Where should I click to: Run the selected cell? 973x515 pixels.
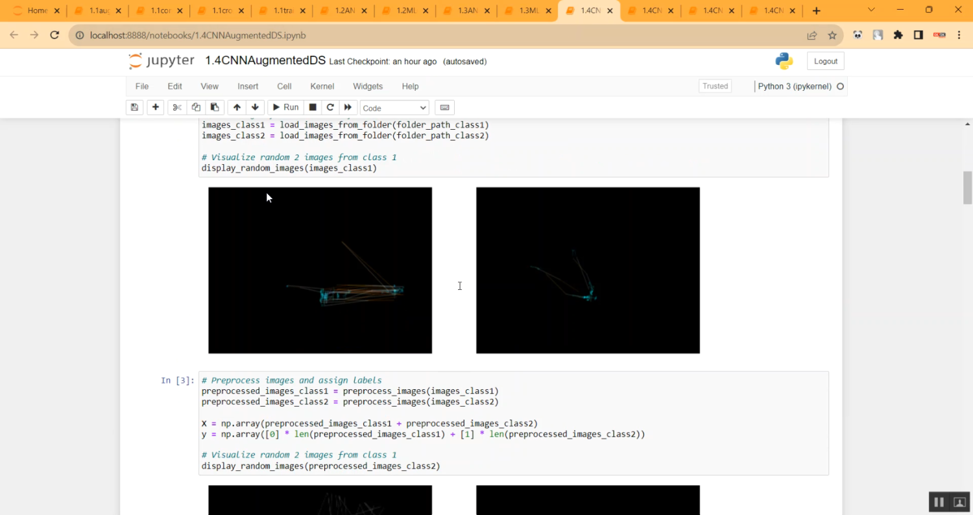click(x=285, y=107)
